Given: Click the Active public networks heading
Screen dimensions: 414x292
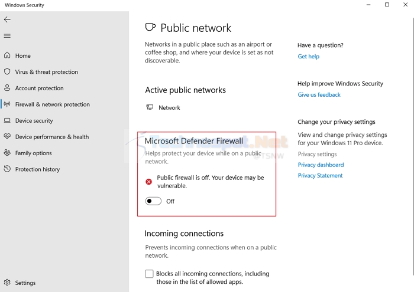Looking at the screenshot, I should click(185, 90).
